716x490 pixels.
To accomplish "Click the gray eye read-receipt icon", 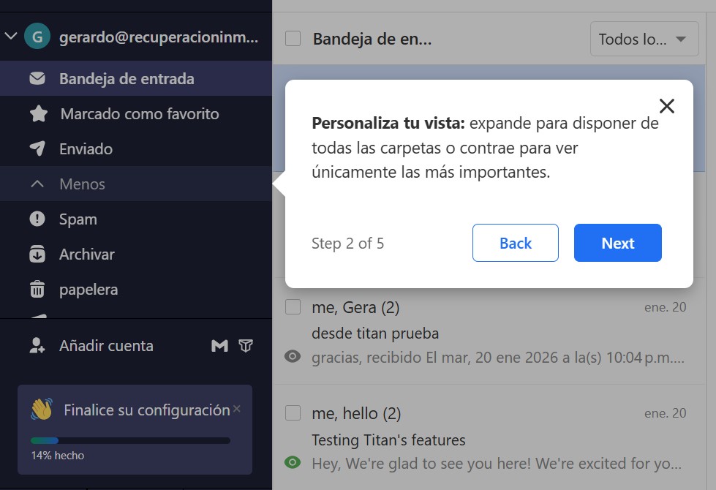I will click(293, 357).
